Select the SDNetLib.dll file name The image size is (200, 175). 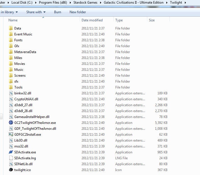click(x=23, y=164)
